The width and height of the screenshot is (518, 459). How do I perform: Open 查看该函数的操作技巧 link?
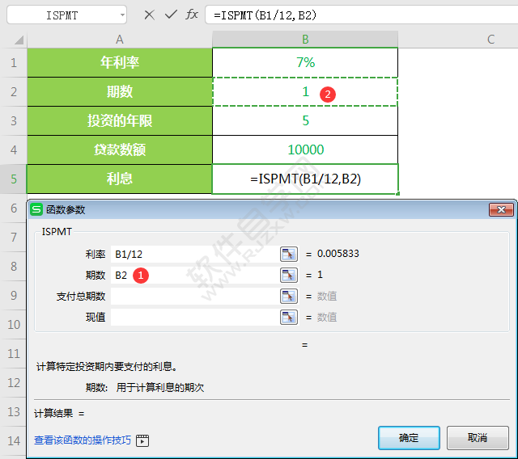click(x=83, y=440)
